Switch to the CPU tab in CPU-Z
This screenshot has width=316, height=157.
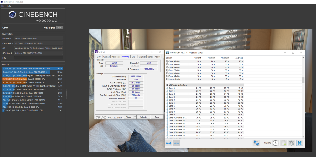[99, 57]
